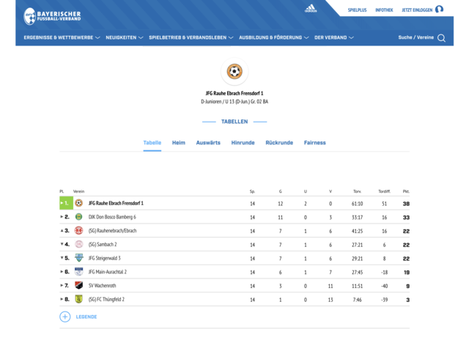Viewport: 466px width, 343px height.
Task: Expand the Neuigkeiten menu
Action: pyautogui.click(x=125, y=38)
